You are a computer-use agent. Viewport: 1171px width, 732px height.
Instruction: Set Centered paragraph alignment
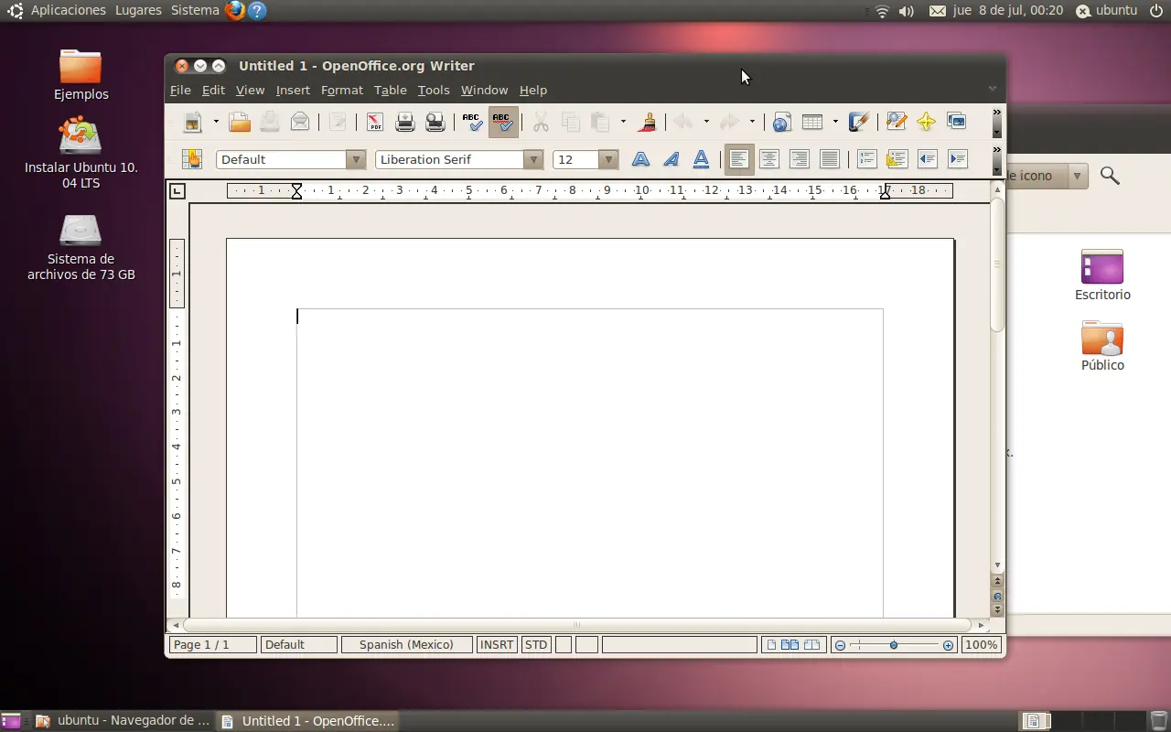coord(769,159)
